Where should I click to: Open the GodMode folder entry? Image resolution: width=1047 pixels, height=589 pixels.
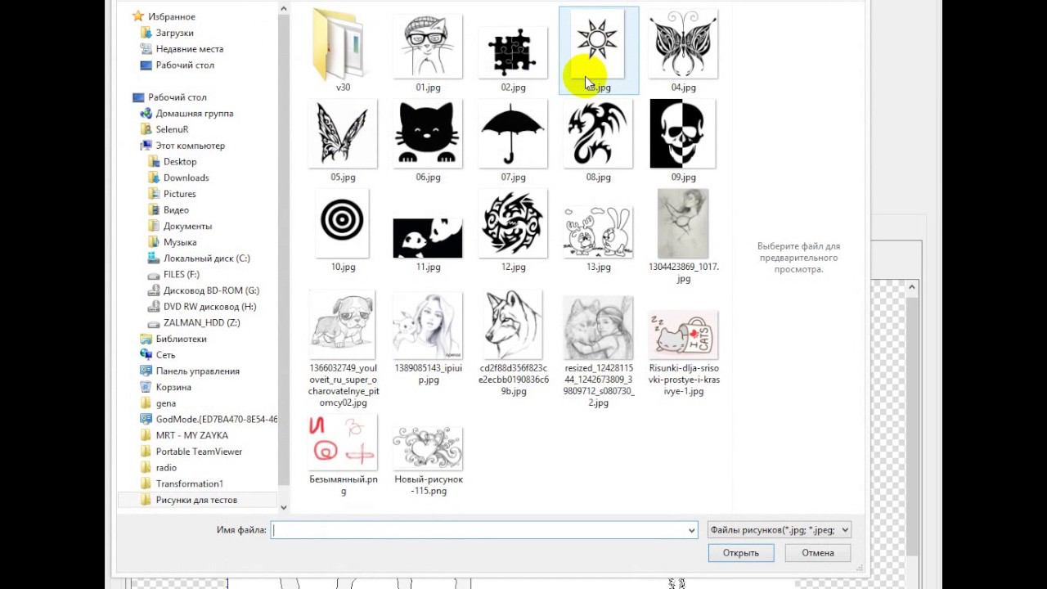point(216,419)
